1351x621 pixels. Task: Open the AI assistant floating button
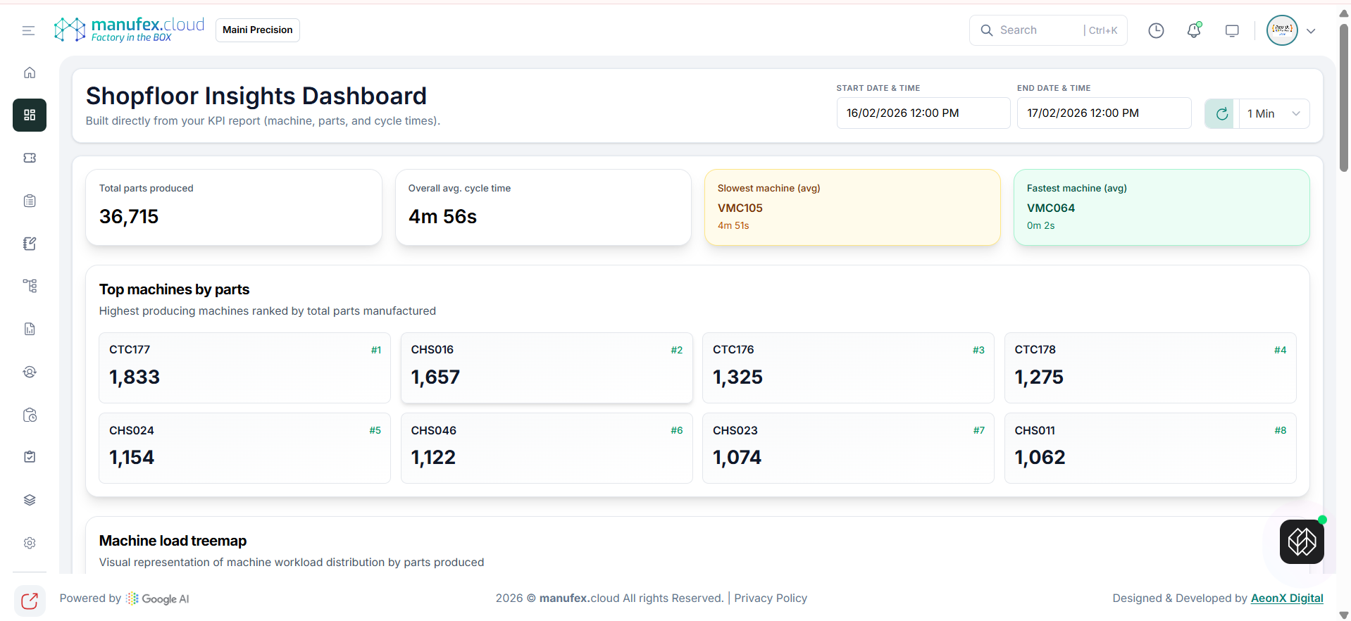[1302, 541]
